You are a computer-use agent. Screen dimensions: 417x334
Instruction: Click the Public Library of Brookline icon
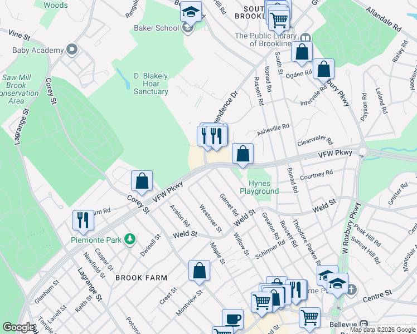[306, 38]
